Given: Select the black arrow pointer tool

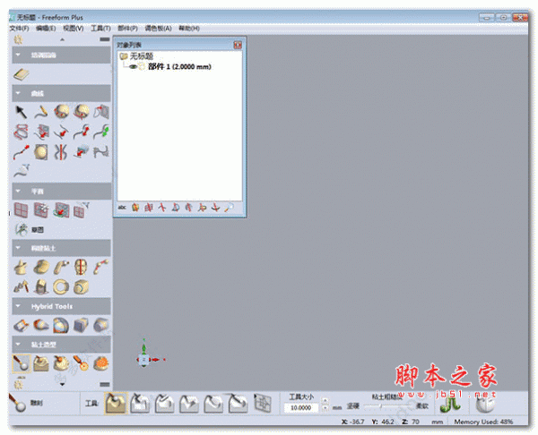Looking at the screenshot, I should 22,112.
